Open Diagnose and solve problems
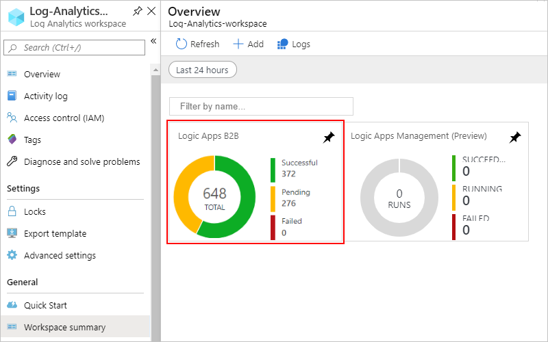 coord(82,162)
